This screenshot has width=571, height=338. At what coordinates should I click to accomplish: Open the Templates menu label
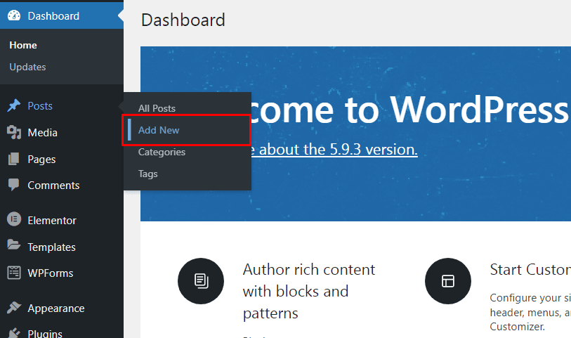[x=52, y=247]
